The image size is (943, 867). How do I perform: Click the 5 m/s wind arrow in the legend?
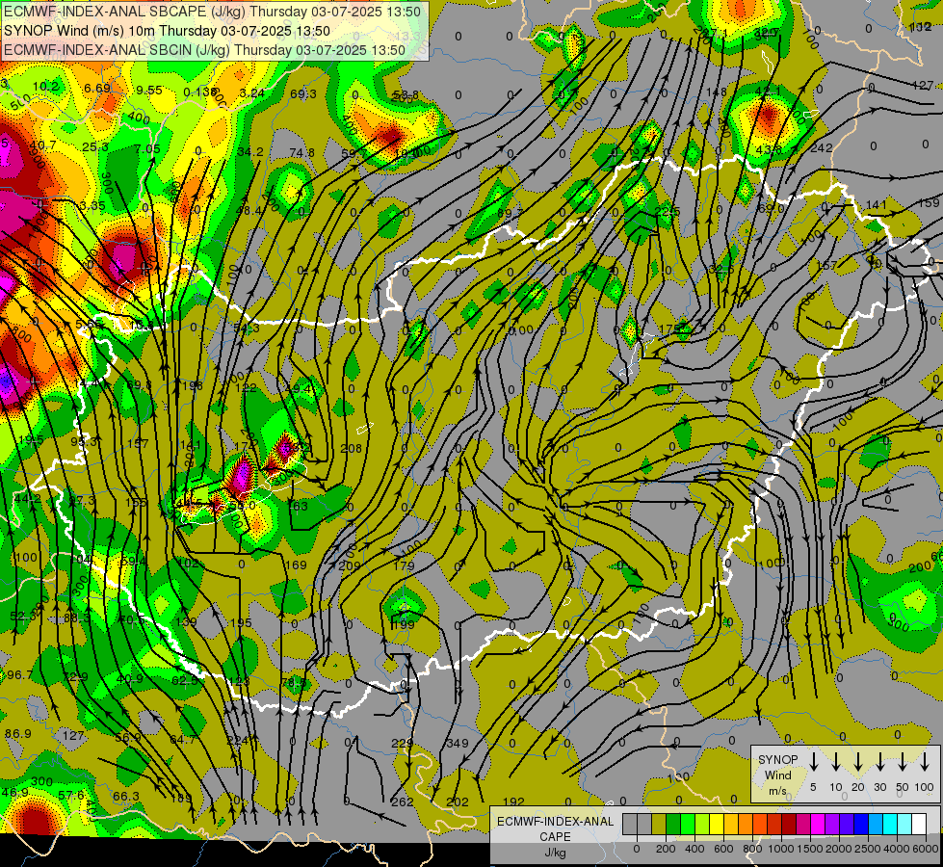point(813,761)
